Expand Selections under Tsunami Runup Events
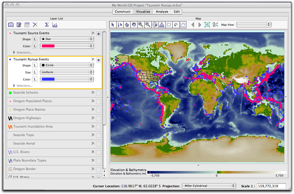The height and width of the screenshot is (194, 294). tap(14, 86)
